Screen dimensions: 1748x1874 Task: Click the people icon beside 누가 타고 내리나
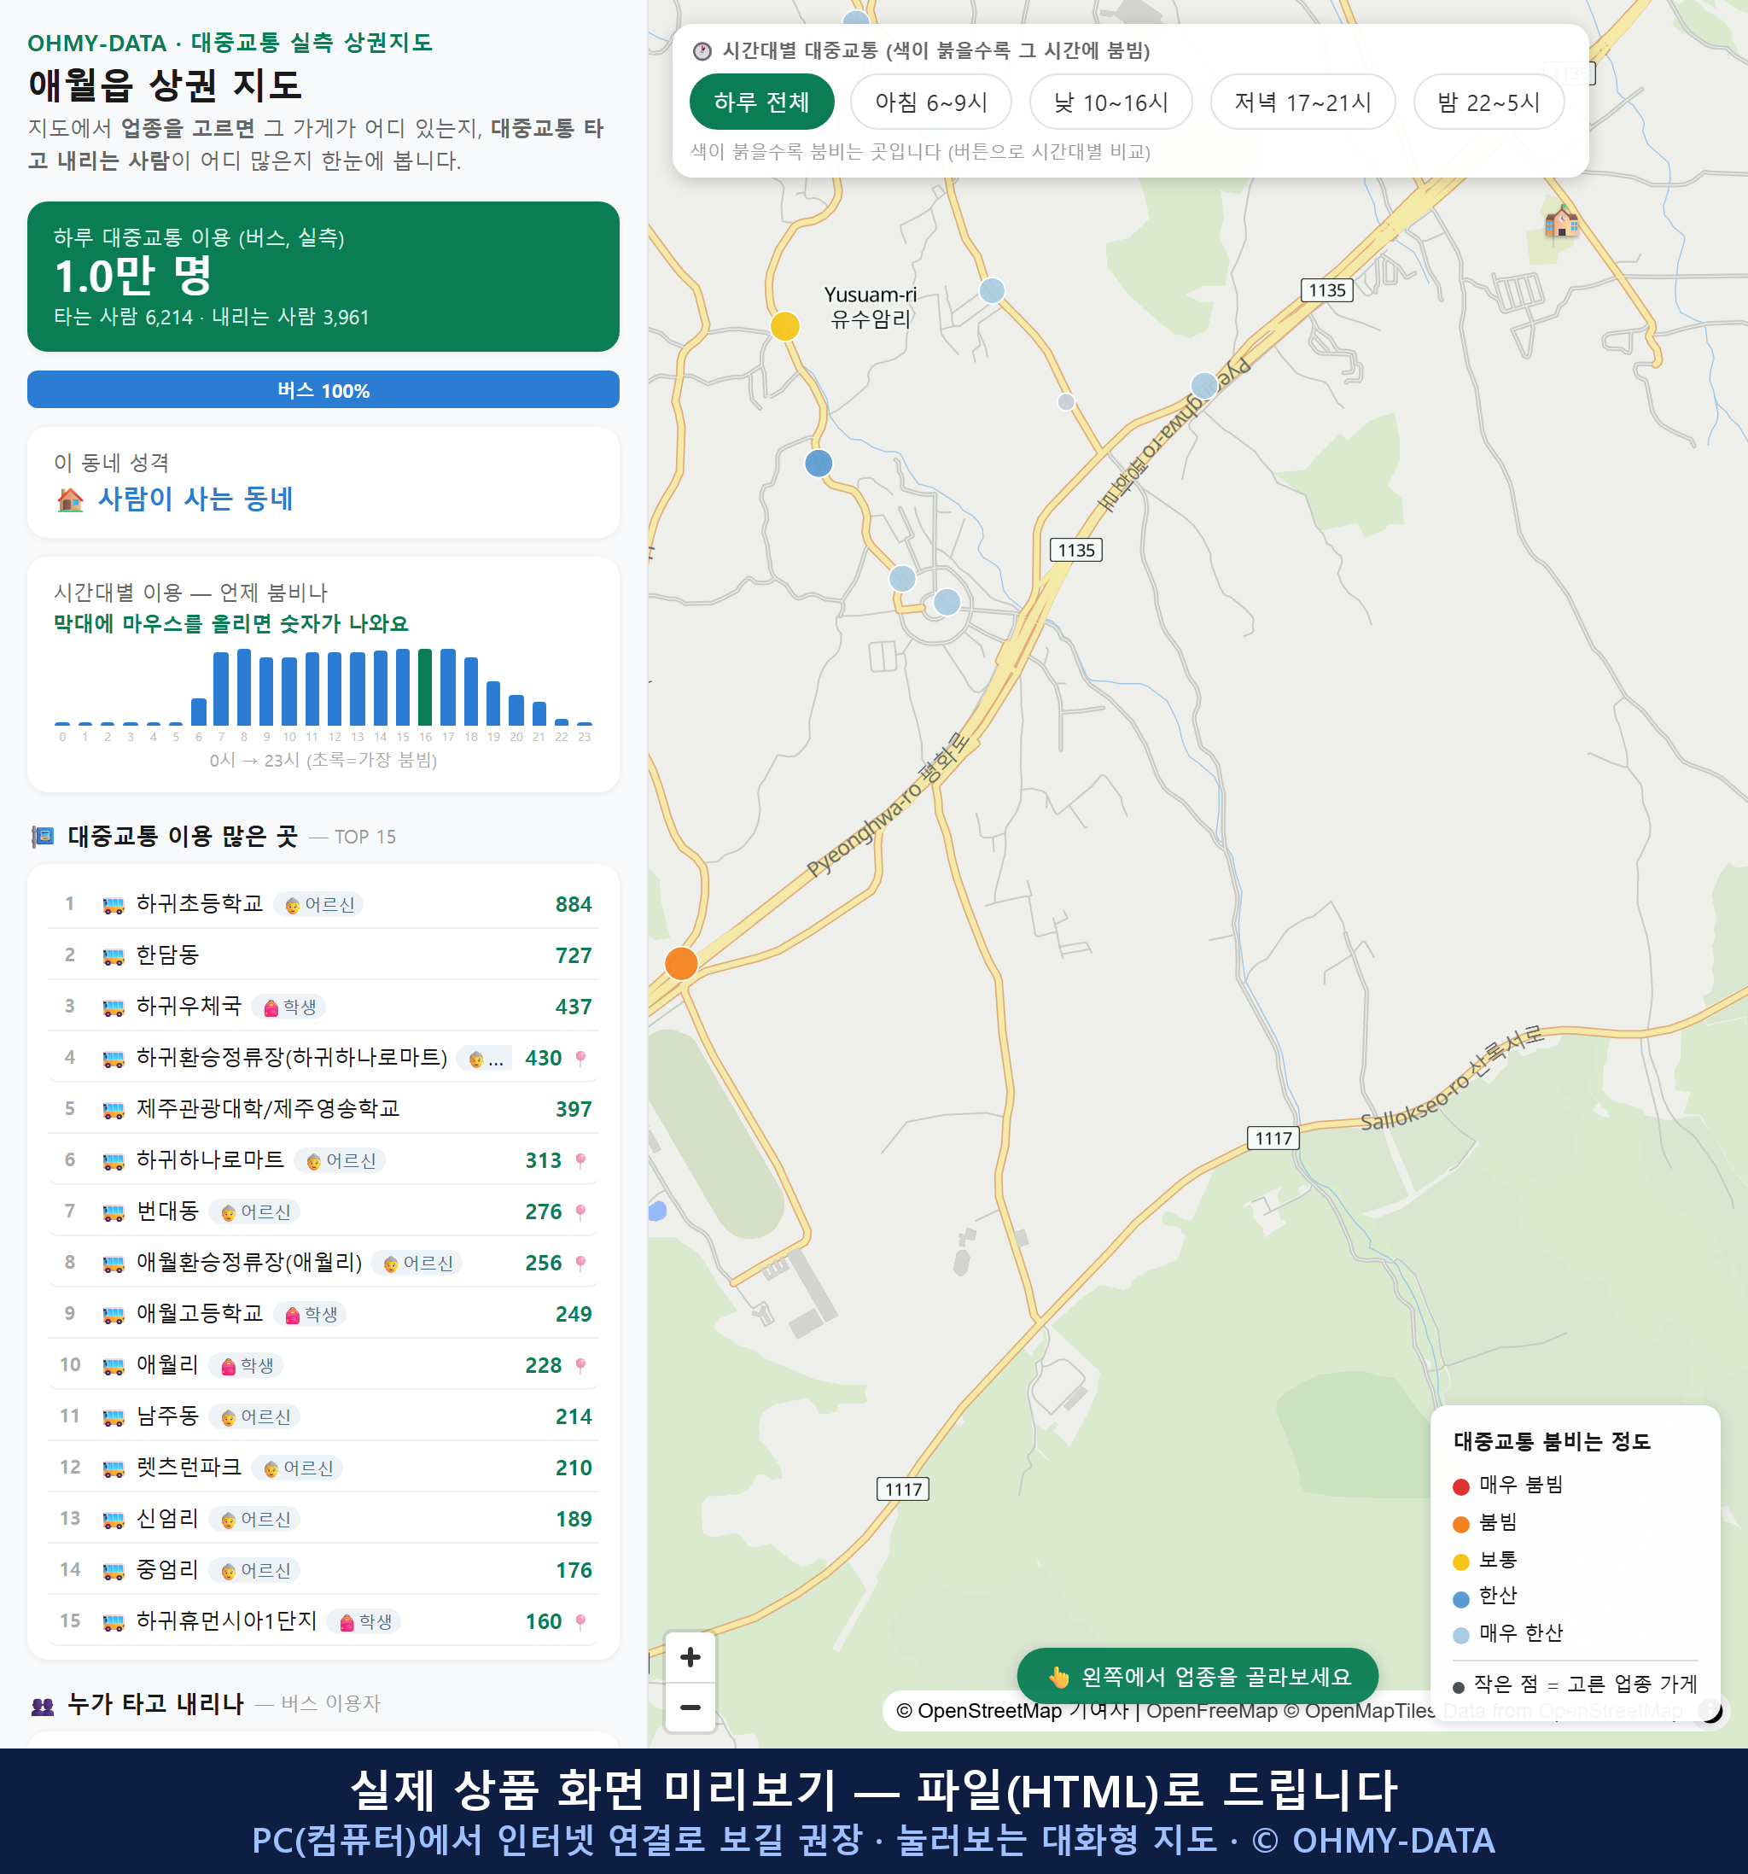(43, 1705)
